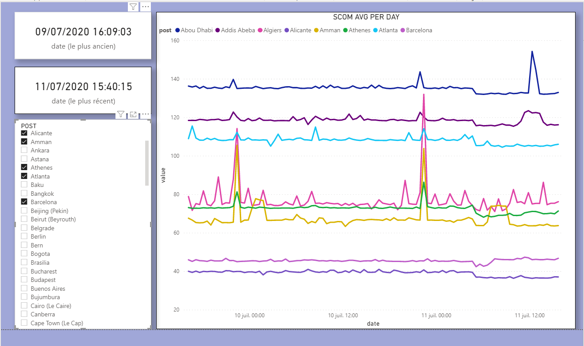Click the Atlanta legend label in chart
Viewport: 584px width, 346px height.
coord(388,30)
